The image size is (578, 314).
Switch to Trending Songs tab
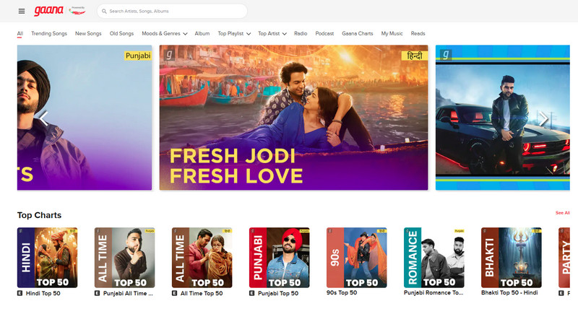coord(49,33)
